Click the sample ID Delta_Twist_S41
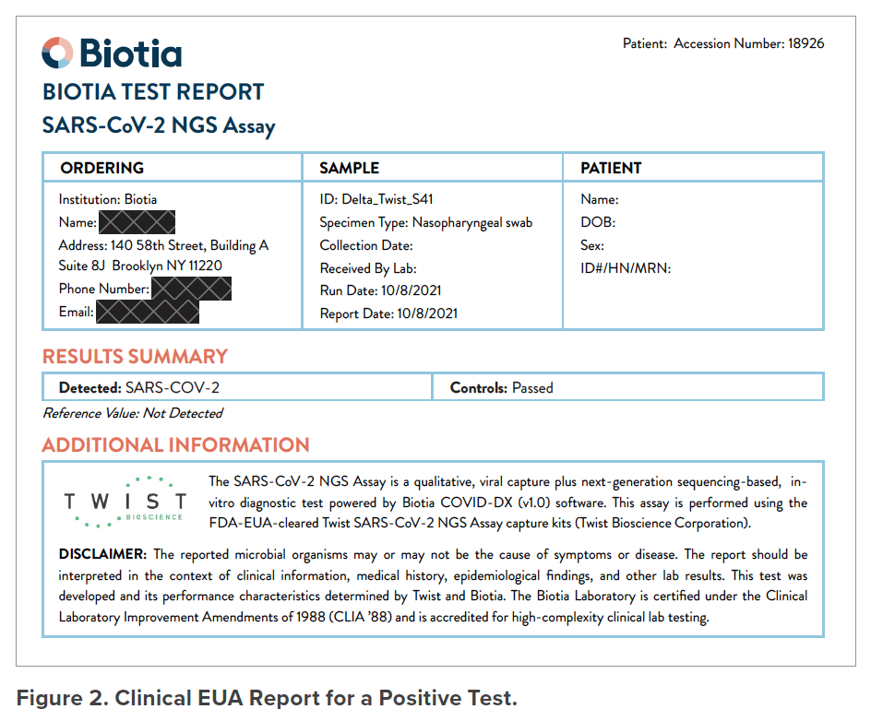 (376, 199)
